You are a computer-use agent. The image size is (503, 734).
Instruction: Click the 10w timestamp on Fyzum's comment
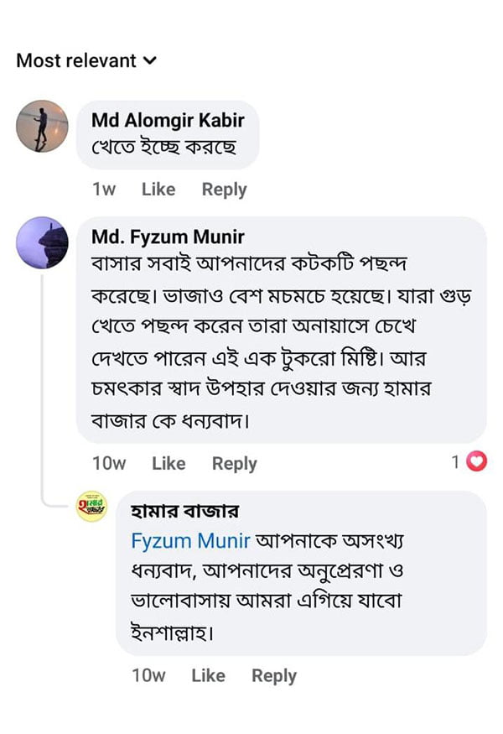pyautogui.click(x=109, y=463)
